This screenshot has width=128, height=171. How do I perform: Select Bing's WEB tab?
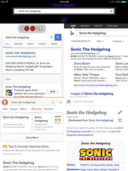click(x=73, y=26)
